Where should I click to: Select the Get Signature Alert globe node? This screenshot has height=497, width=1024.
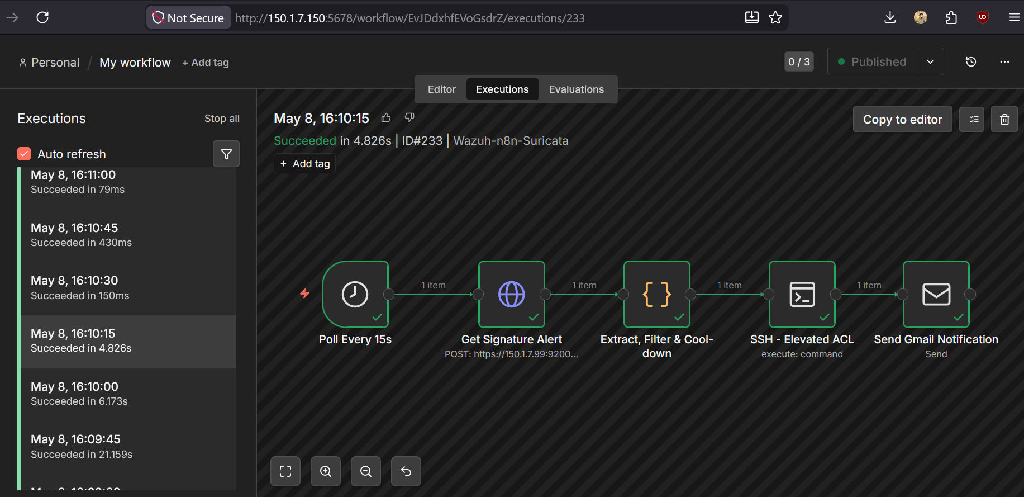[512, 294]
